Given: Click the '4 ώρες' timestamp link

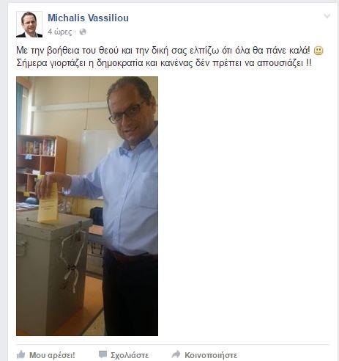Looking at the screenshot, I should [x=60, y=32].
